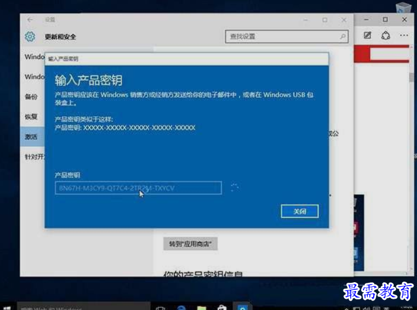Minimize the Settings window
The width and height of the screenshot is (417, 310).
306,20
